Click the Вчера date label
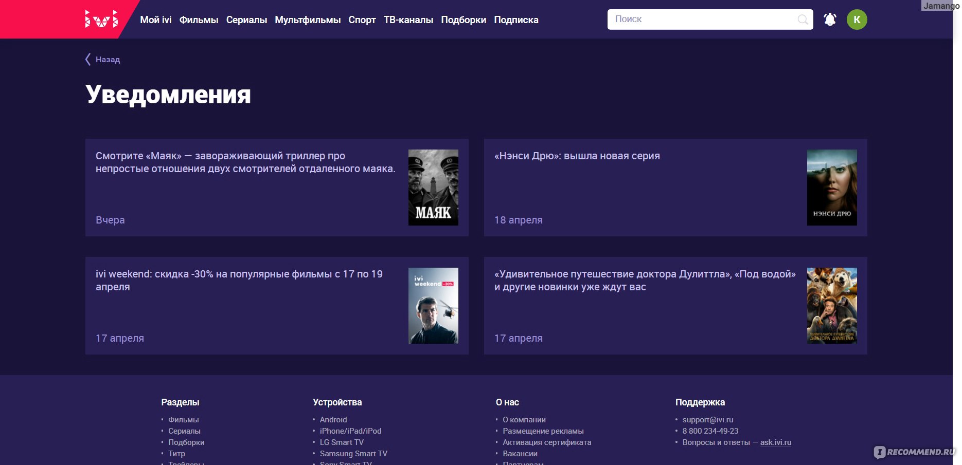This screenshot has width=962, height=465. point(110,220)
